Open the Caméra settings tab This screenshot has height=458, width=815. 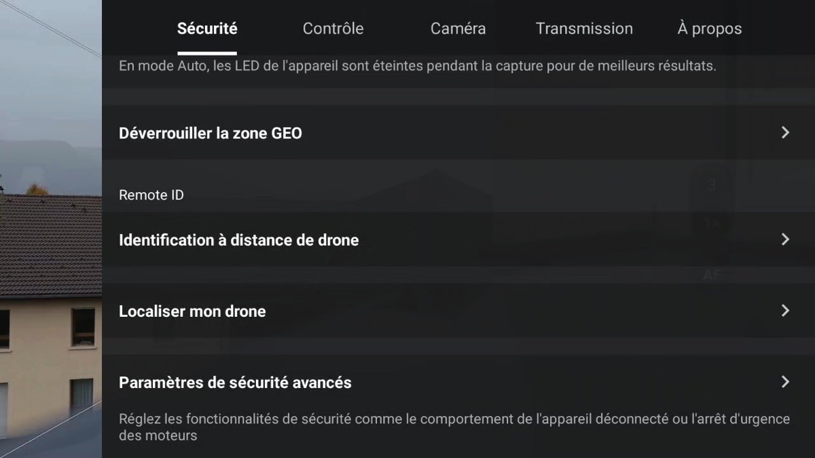tap(458, 28)
